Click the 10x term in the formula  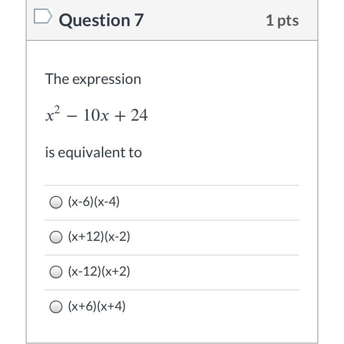[96, 115]
